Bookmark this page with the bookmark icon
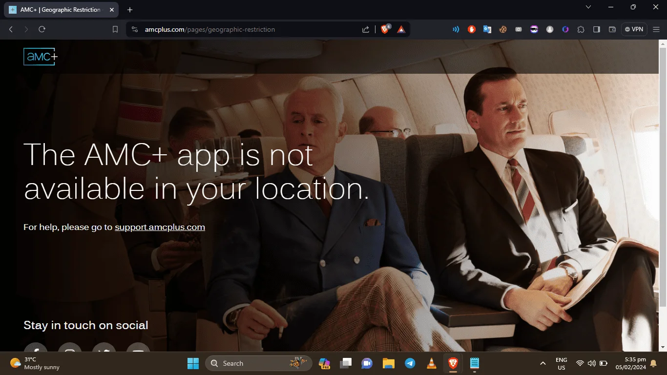This screenshot has width=667, height=375. (x=115, y=29)
